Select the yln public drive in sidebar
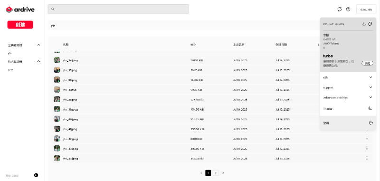The width and height of the screenshot is (380, 181). (9, 53)
